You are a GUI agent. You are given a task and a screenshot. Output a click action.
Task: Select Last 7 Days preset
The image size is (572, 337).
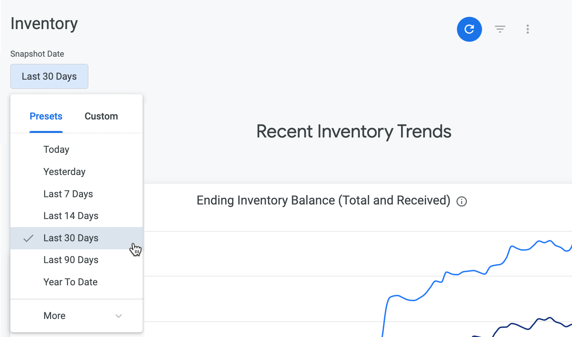68,194
